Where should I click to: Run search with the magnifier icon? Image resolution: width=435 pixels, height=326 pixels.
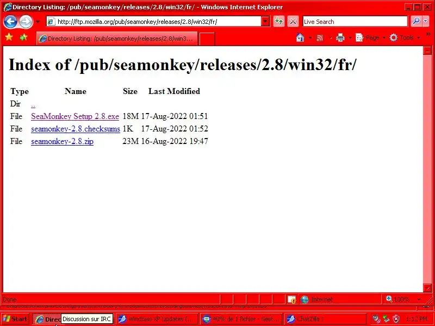pyautogui.click(x=416, y=21)
